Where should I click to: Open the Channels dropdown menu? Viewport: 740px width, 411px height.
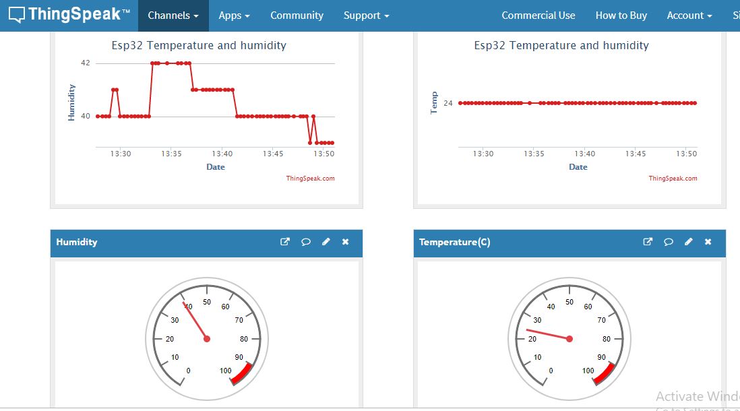173,15
